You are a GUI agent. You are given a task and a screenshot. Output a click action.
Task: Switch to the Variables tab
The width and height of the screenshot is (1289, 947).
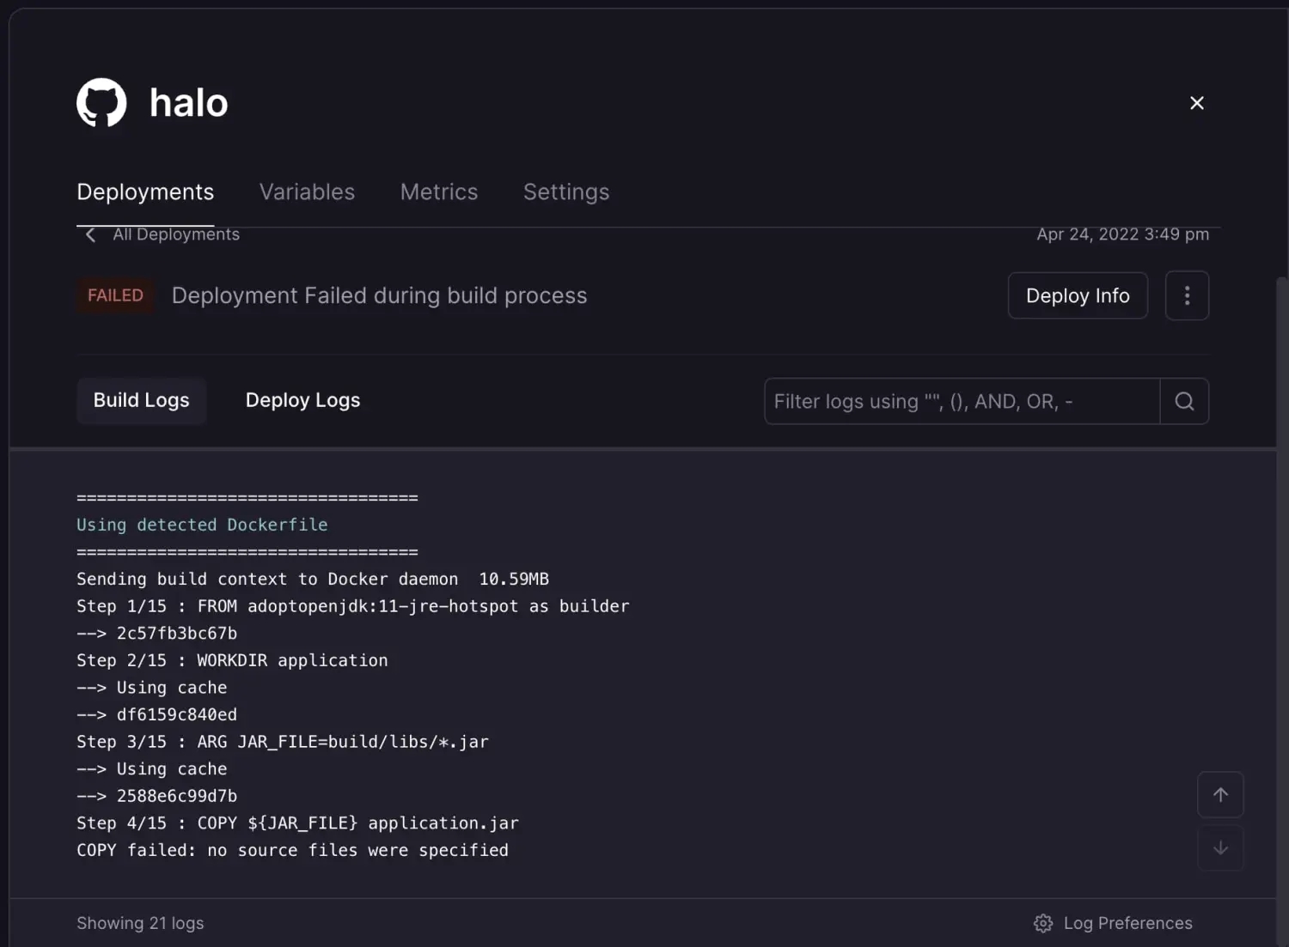[307, 191]
